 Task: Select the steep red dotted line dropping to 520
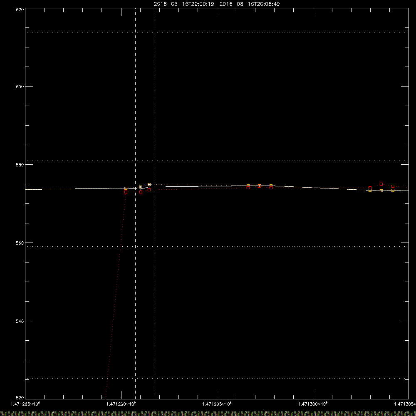(116, 295)
